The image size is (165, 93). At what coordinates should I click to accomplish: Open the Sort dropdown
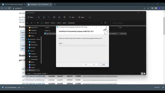point(72,17)
